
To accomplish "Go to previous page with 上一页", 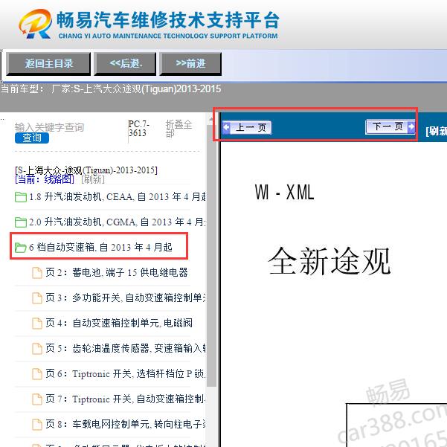I will pos(247,127).
